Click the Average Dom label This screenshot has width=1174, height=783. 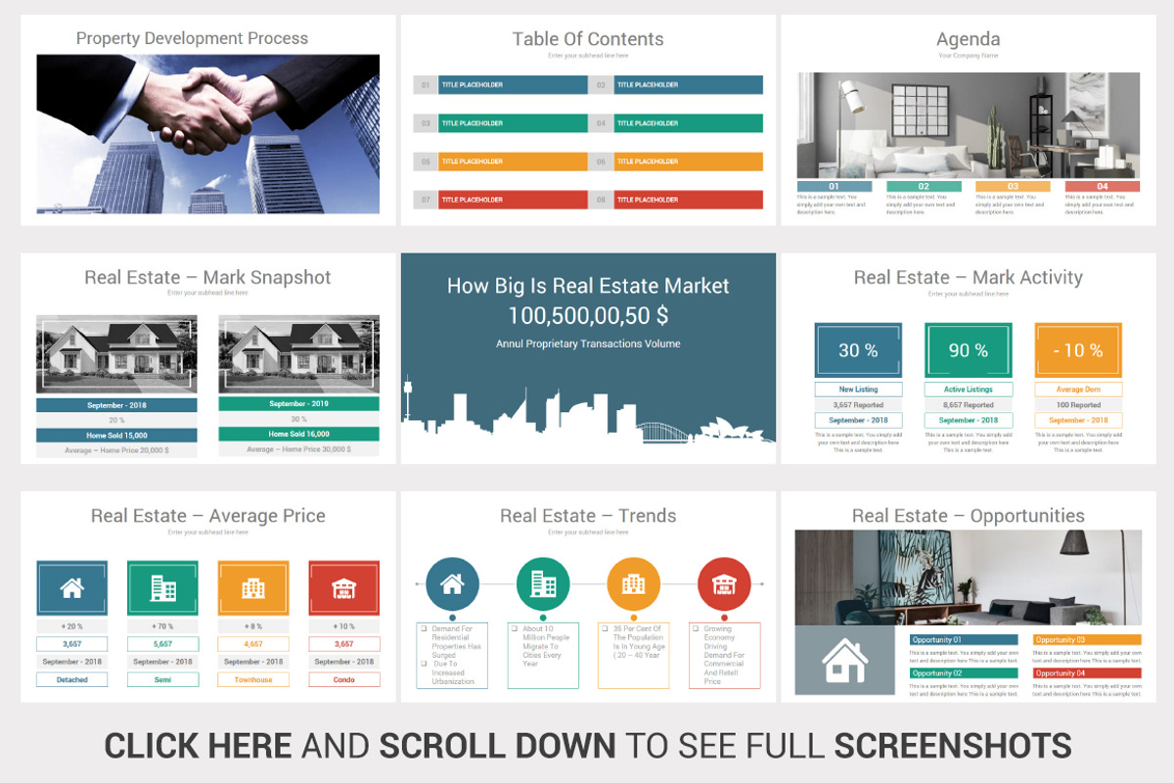(1078, 390)
